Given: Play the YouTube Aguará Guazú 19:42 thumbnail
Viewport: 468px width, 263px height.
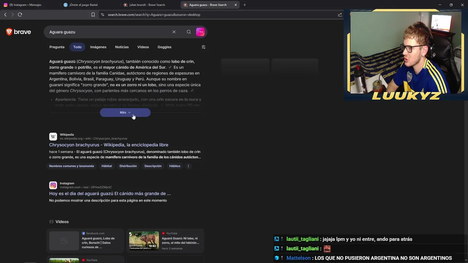Looking at the screenshot, I should [x=144, y=241].
